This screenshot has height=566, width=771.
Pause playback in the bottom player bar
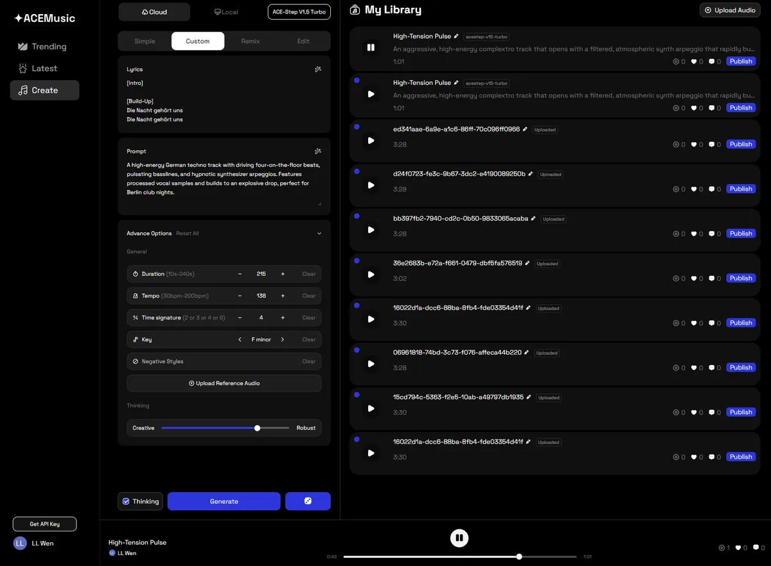[x=459, y=538]
